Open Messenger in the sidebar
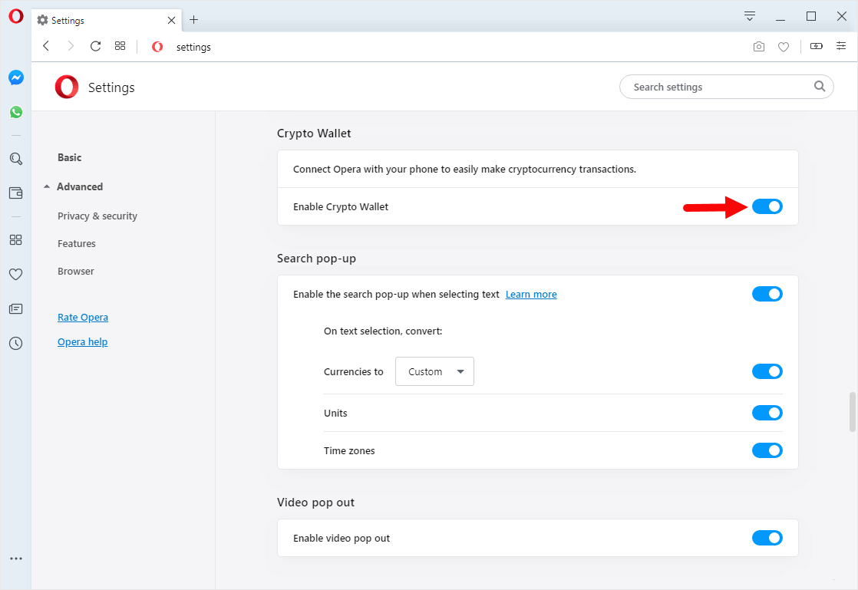The image size is (858, 590). (x=16, y=77)
